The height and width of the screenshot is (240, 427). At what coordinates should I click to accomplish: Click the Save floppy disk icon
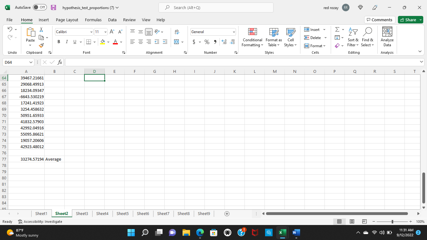pos(53,7)
